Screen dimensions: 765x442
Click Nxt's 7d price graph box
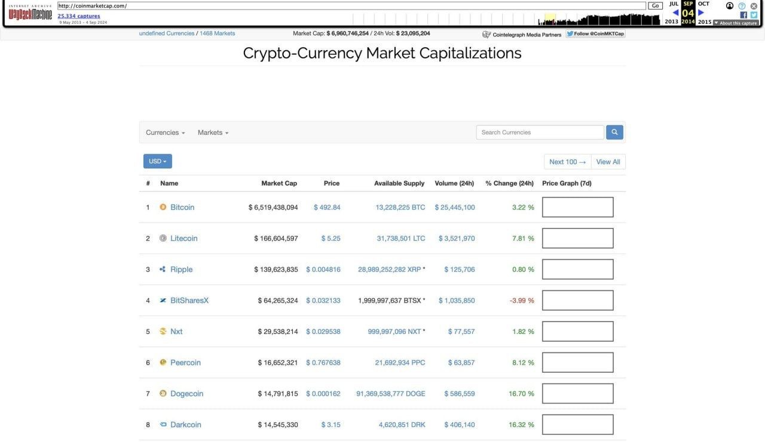[x=578, y=331]
